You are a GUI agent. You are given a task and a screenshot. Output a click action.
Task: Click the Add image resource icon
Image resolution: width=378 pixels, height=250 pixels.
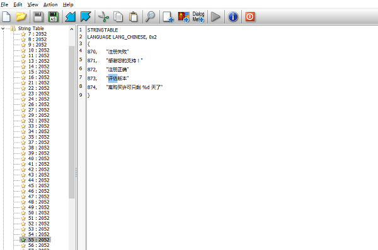pos(183,17)
